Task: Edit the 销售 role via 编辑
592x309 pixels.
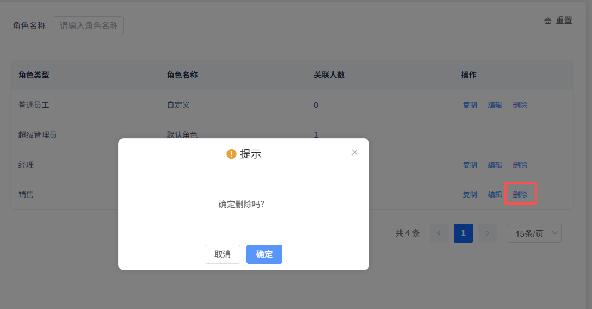Action: 495,195
